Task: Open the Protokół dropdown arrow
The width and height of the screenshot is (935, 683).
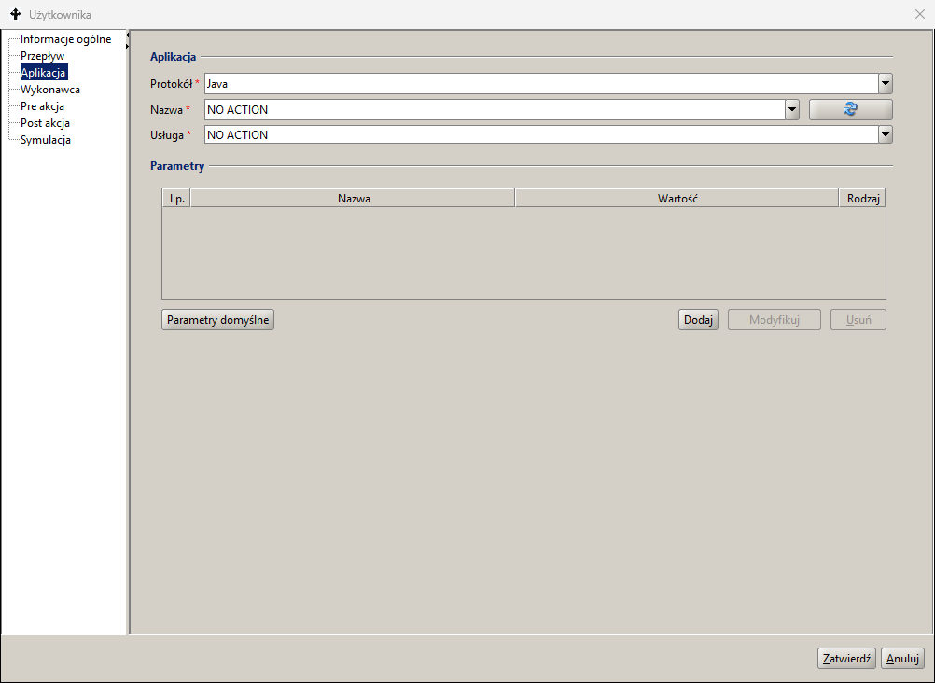Action: (886, 84)
